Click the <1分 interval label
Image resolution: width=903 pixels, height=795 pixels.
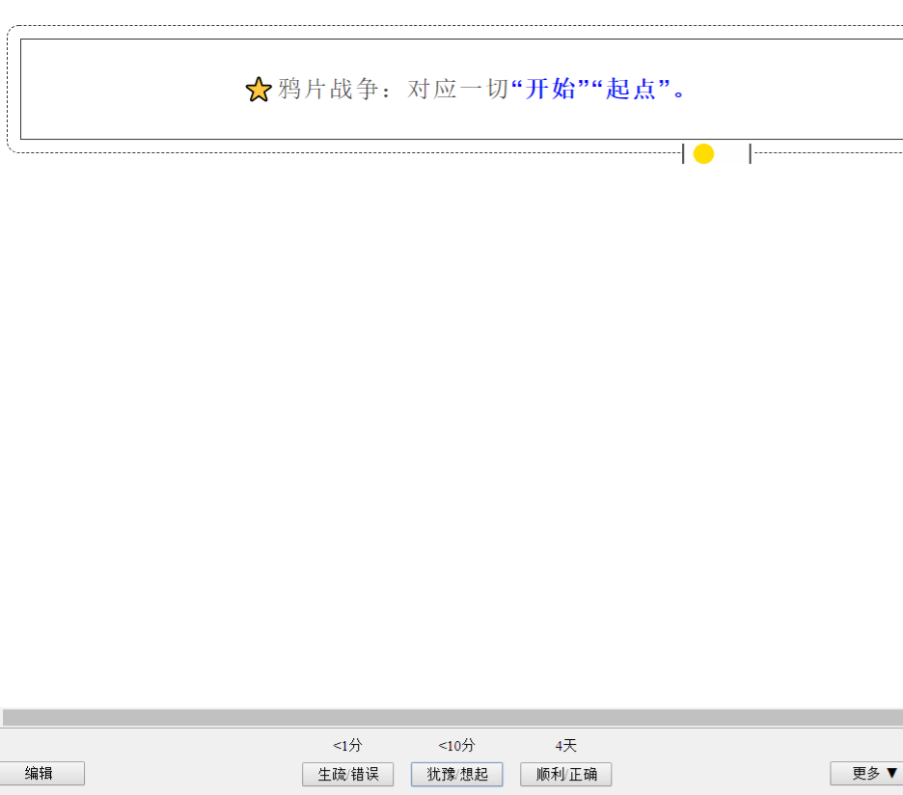pyautogui.click(x=347, y=746)
